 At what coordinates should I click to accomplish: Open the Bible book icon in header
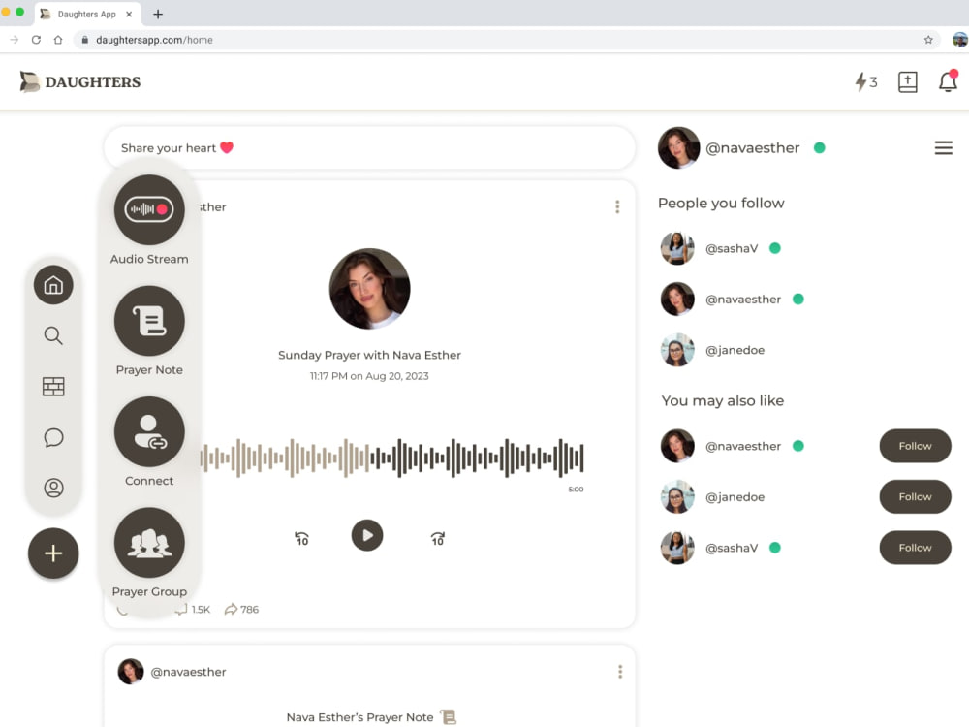[x=907, y=81]
